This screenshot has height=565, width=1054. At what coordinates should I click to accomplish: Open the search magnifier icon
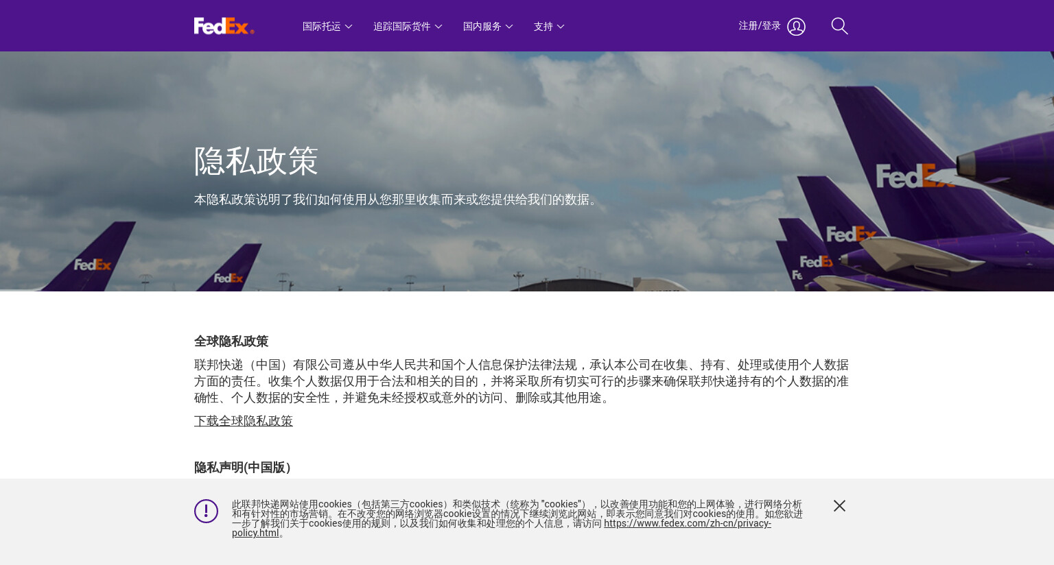[839, 26]
